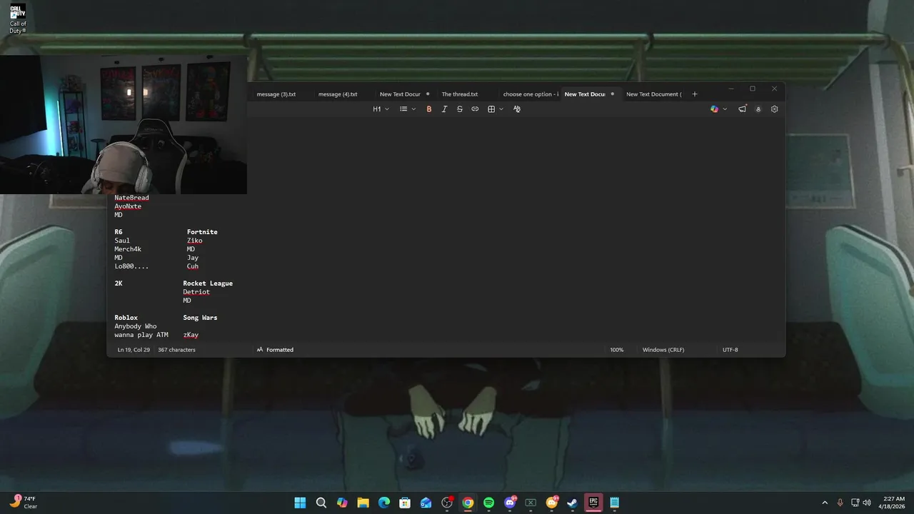Open File Explorer from the taskbar

pyautogui.click(x=363, y=503)
